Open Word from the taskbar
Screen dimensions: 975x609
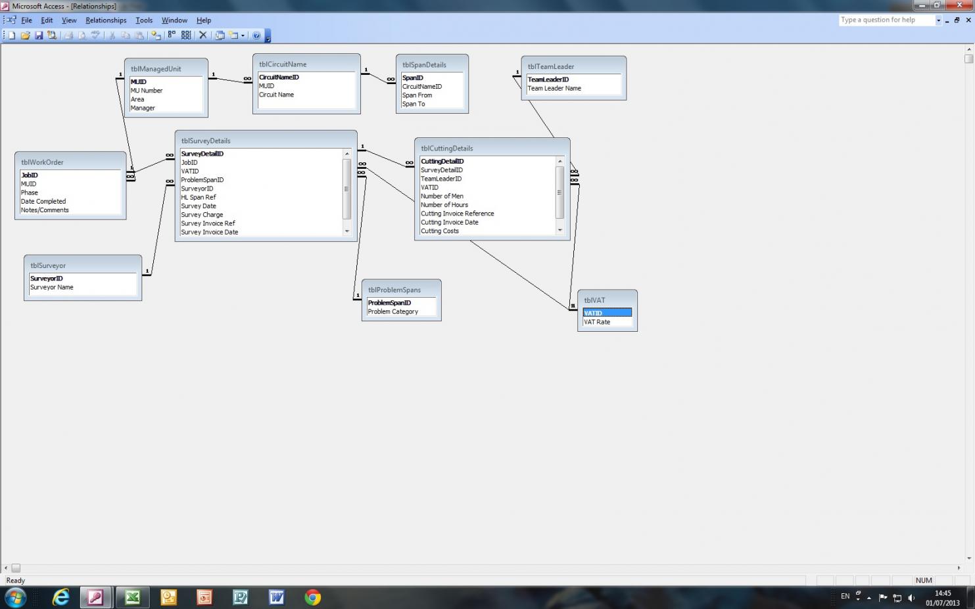[277, 597]
